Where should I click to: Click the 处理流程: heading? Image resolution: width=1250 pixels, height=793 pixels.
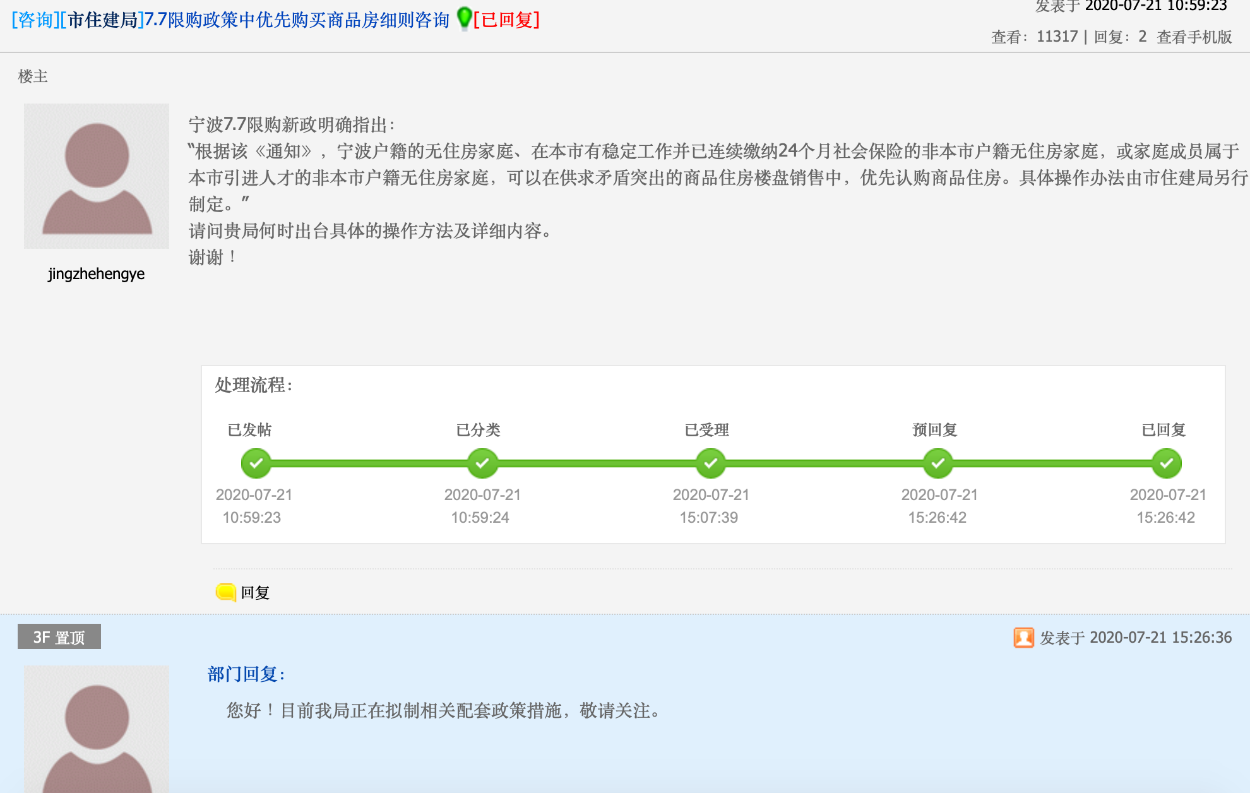(x=254, y=385)
